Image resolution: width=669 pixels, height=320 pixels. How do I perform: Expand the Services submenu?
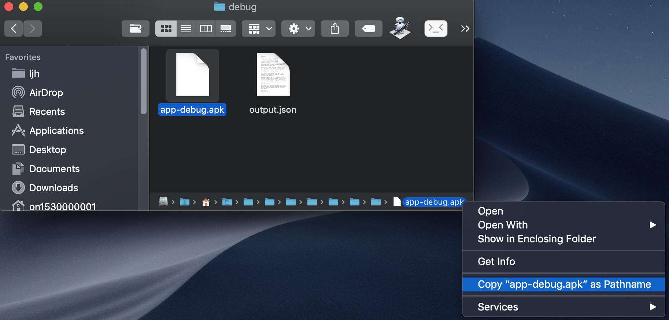(x=563, y=307)
